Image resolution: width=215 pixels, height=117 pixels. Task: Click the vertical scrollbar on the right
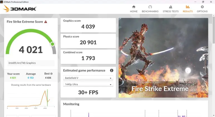(214, 30)
